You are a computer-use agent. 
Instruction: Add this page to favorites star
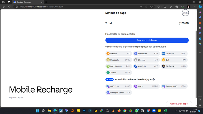(x=151, y=7)
